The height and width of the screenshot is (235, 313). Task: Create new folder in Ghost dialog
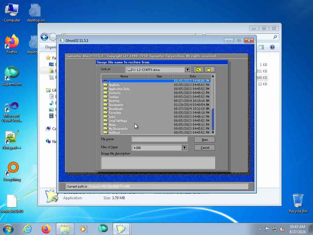coord(210,69)
